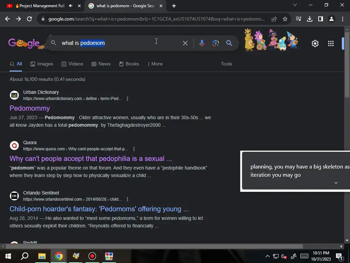
Task: Click the Chrome taskbar icon
Action: 59,256
